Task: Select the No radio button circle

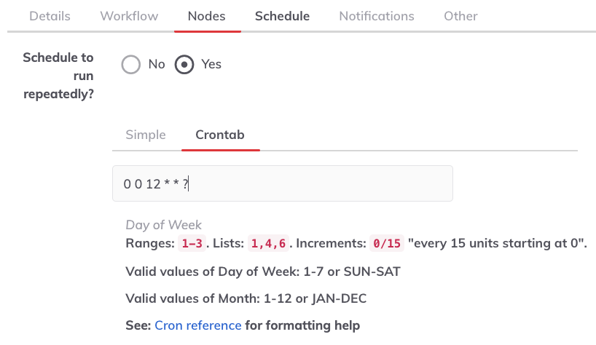Action: pyautogui.click(x=130, y=65)
